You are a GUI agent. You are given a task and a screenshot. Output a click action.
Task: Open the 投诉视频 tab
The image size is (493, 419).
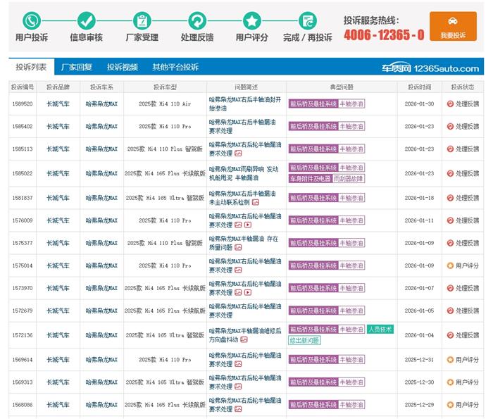123,68
